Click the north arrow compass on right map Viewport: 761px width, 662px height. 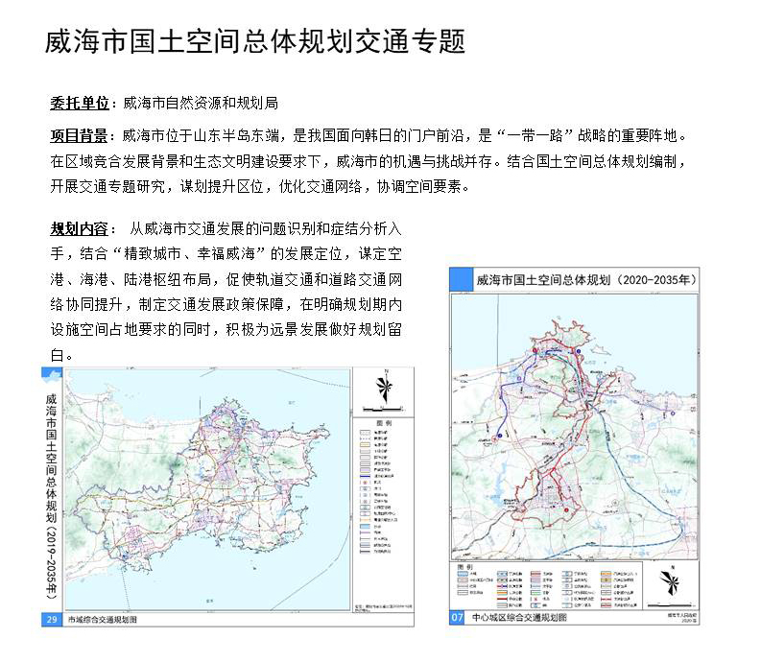click(x=670, y=581)
